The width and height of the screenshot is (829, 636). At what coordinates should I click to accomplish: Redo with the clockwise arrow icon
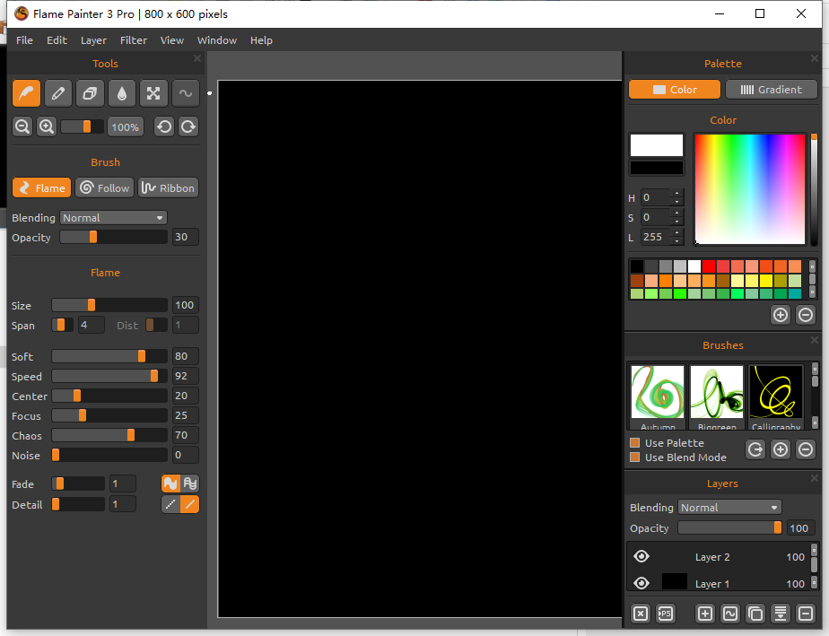tap(188, 126)
